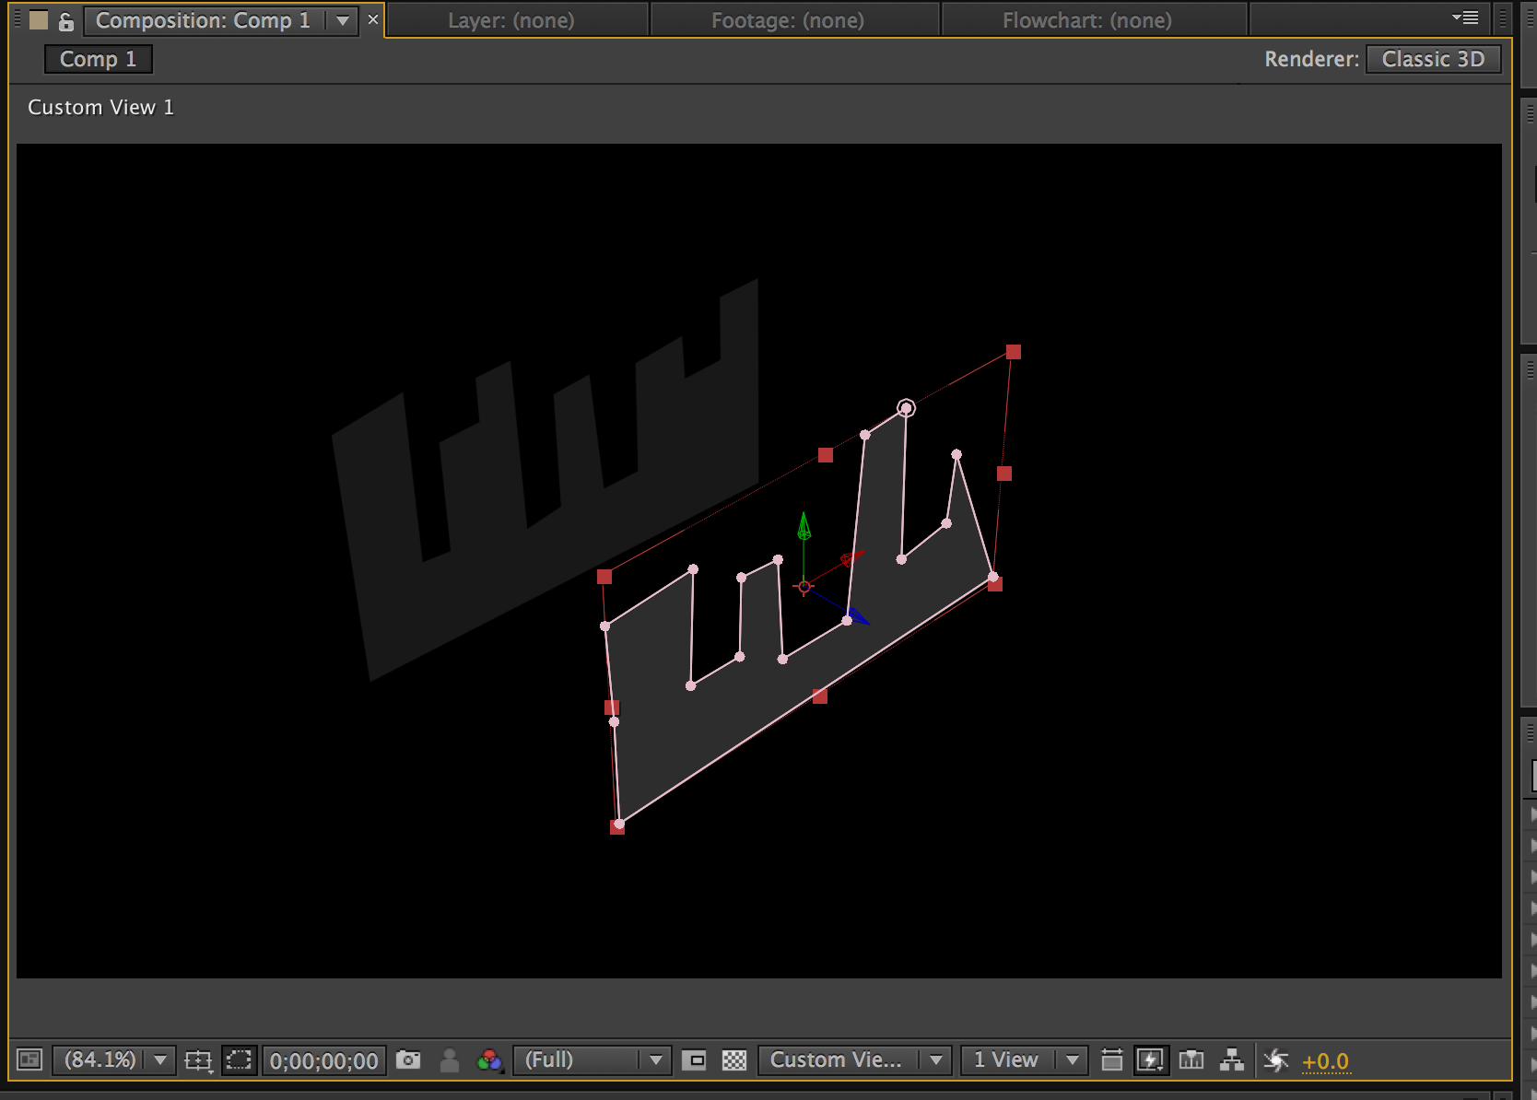Click the Custom View 1 label
This screenshot has height=1100, width=1537.
100,107
